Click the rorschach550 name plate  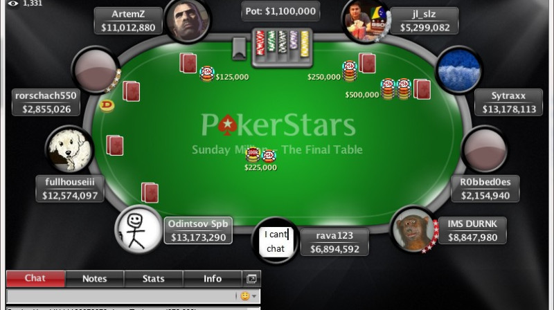46,102
